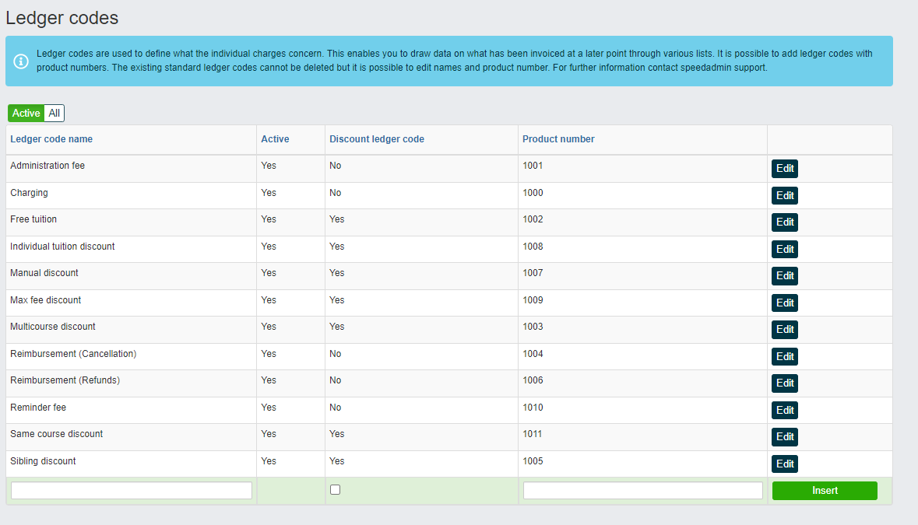Click product number 1009

(x=533, y=300)
